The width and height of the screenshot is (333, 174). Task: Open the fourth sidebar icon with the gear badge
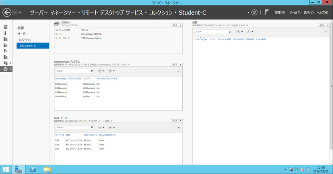pyautogui.click(x=5, y=45)
